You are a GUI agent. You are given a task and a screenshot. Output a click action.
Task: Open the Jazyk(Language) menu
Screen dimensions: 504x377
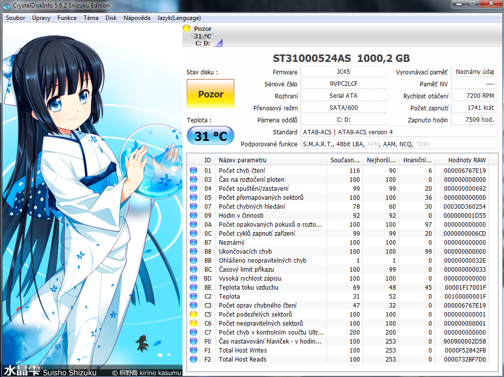(x=179, y=18)
